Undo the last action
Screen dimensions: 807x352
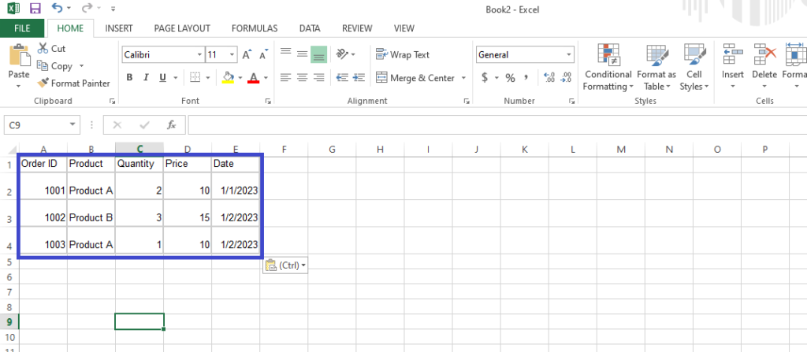coord(57,8)
